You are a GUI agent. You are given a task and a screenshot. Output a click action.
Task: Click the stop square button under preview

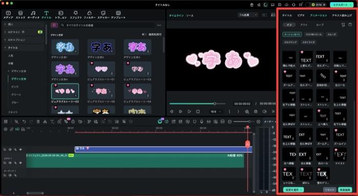pos(198,111)
